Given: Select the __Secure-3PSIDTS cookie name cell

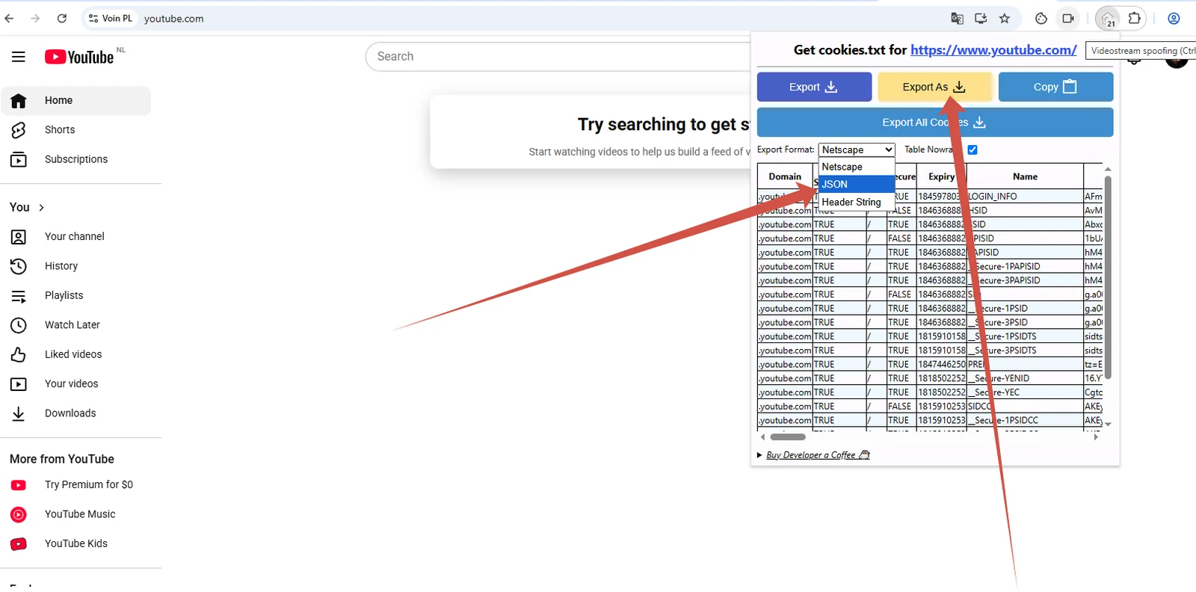Looking at the screenshot, I should [1025, 351].
